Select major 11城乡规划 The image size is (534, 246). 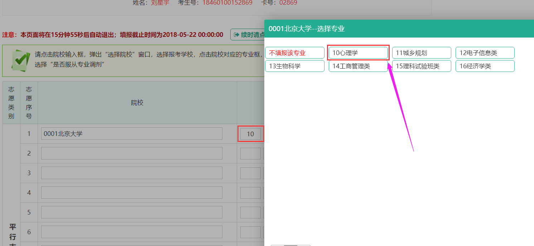pos(421,53)
